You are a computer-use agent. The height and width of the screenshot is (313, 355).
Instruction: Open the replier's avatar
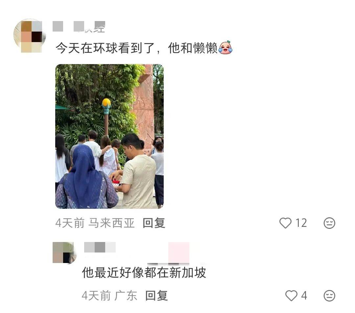64,253
